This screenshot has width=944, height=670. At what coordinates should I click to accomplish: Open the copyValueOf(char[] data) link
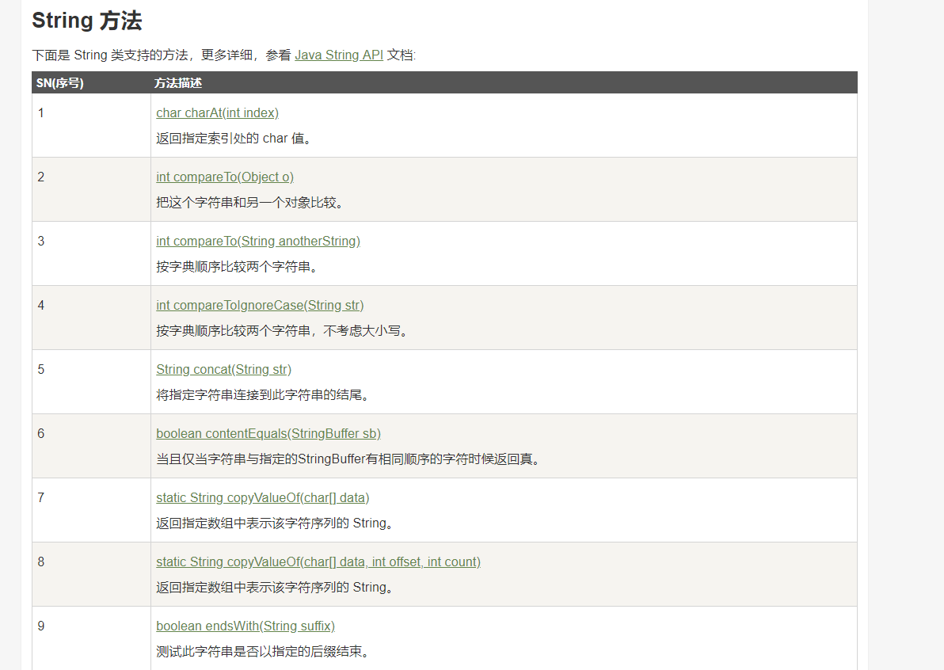(x=262, y=498)
